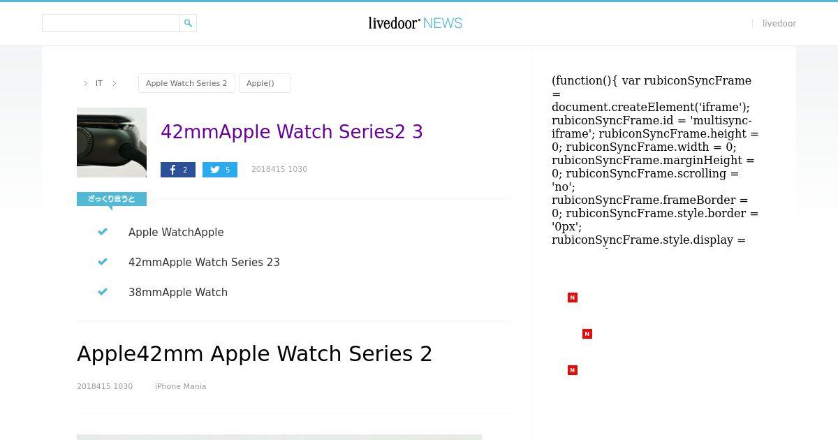Click the search magnifier icon
This screenshot has width=838, height=440.
(188, 23)
